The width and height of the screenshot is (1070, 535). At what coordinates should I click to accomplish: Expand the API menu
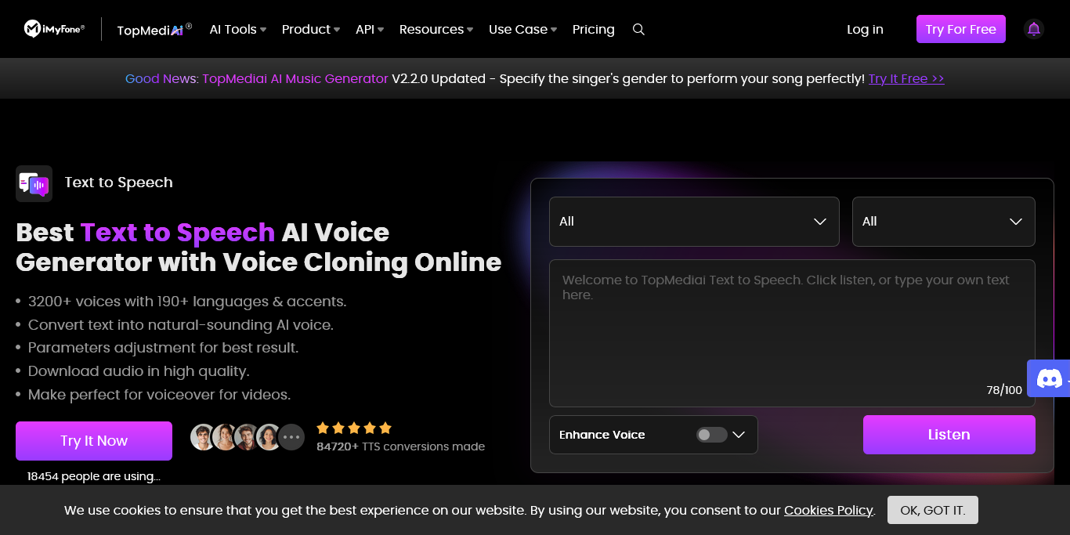(x=370, y=29)
